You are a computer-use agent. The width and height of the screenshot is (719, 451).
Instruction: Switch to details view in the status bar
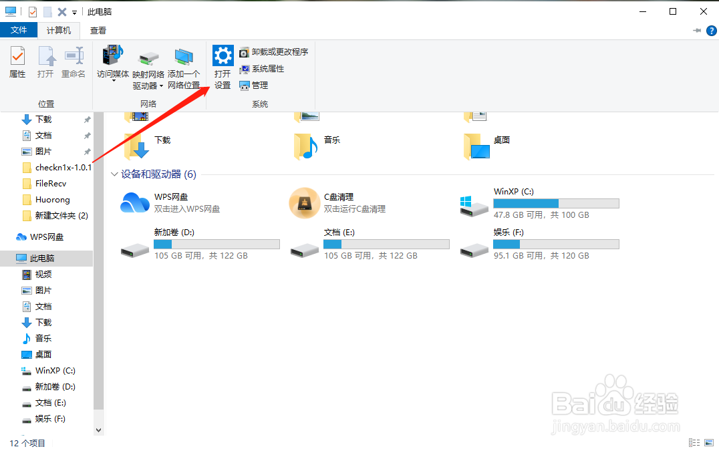click(x=694, y=443)
